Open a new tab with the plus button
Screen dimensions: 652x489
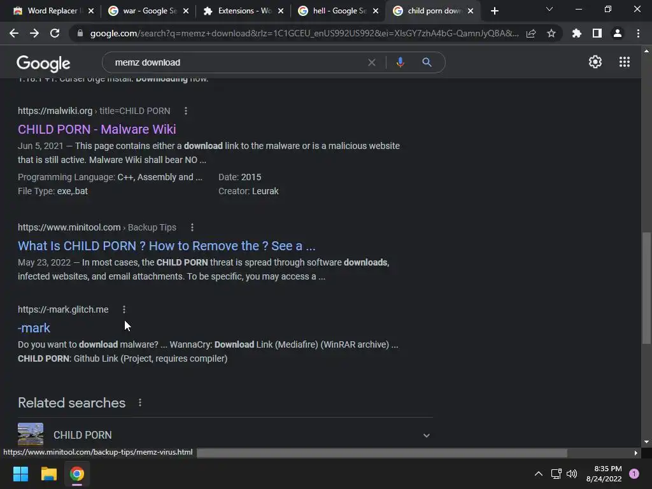pyautogui.click(x=494, y=11)
